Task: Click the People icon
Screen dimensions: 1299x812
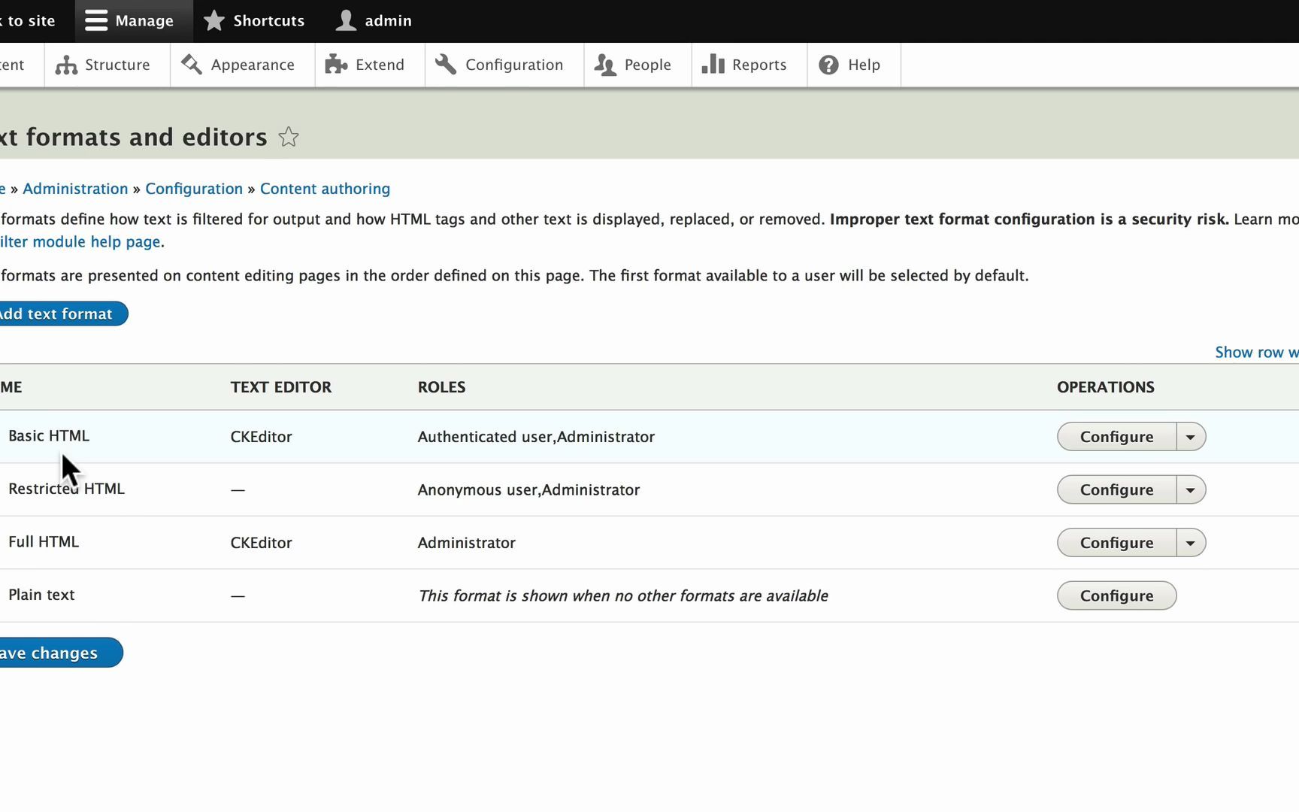Action: pos(605,65)
